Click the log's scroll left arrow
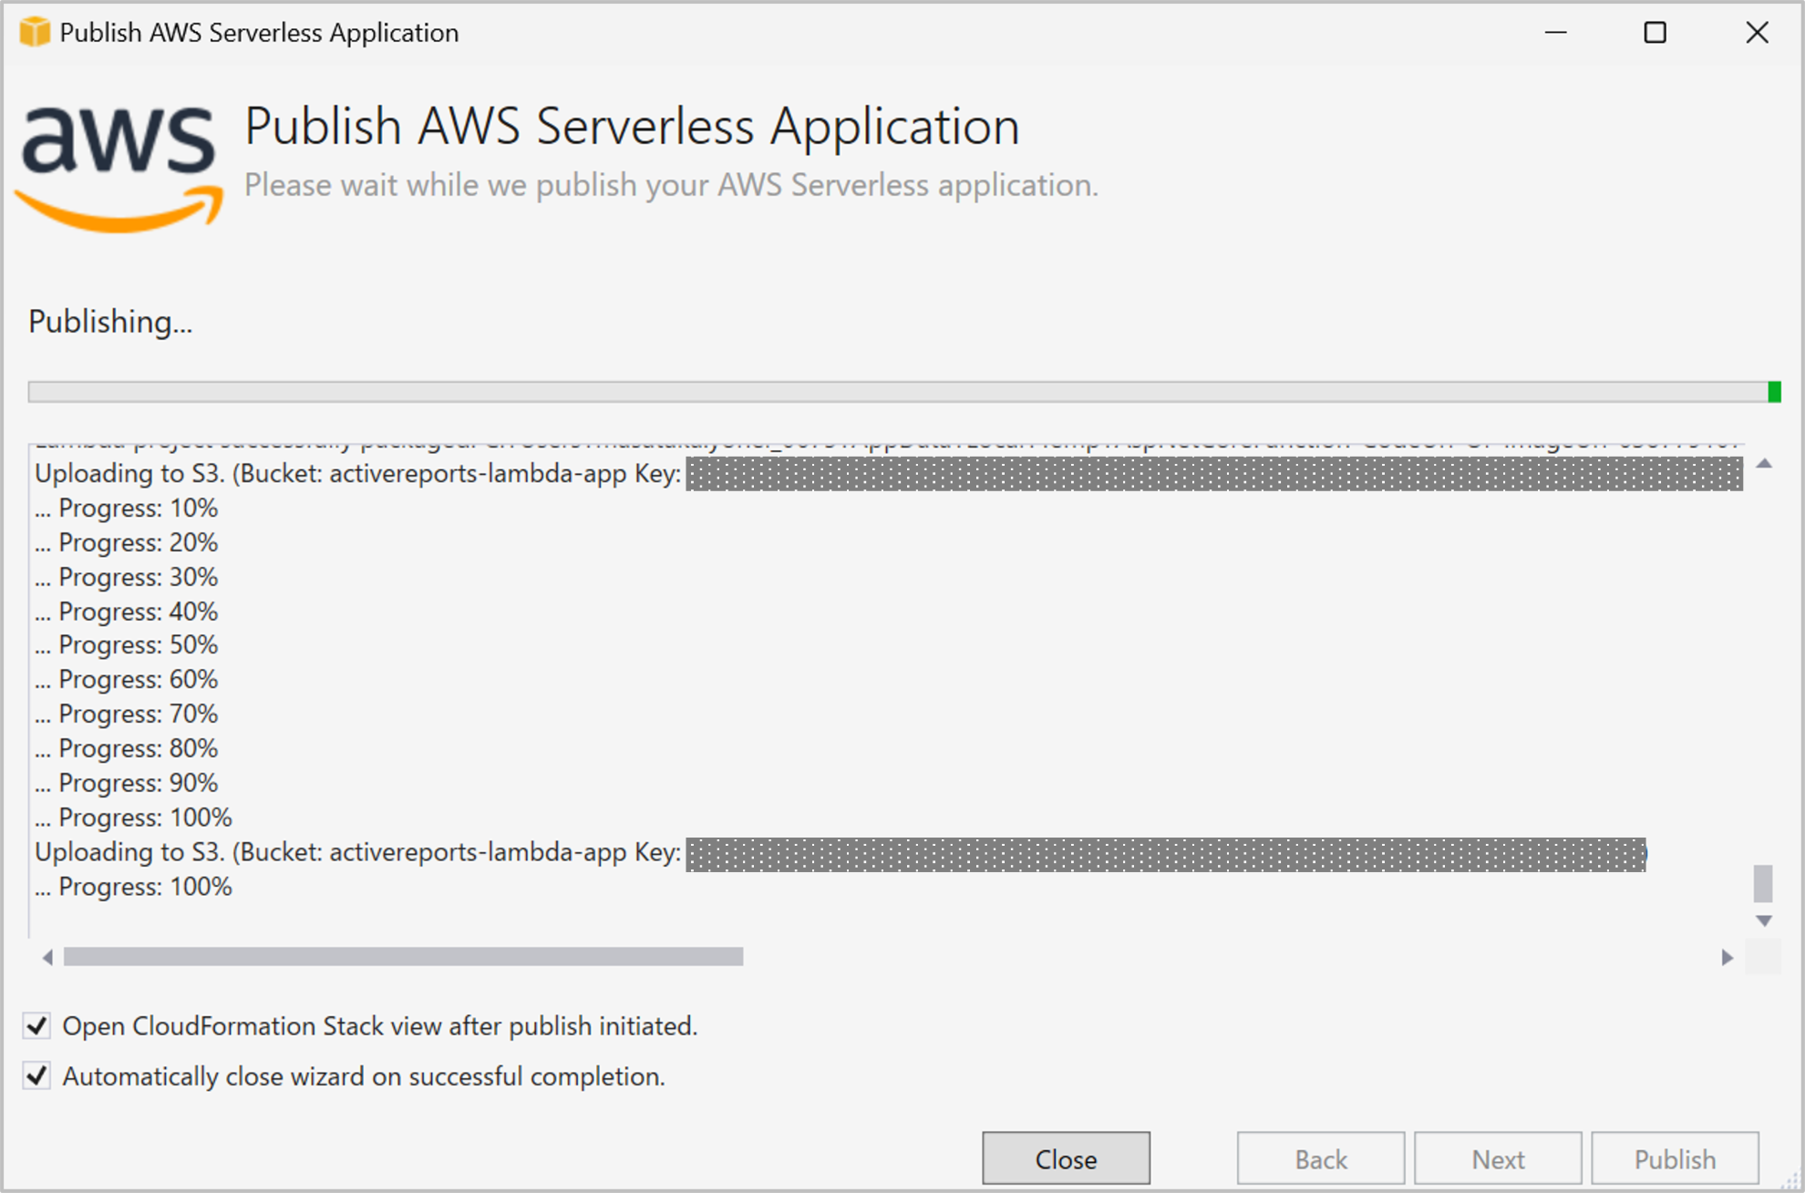 (47, 957)
